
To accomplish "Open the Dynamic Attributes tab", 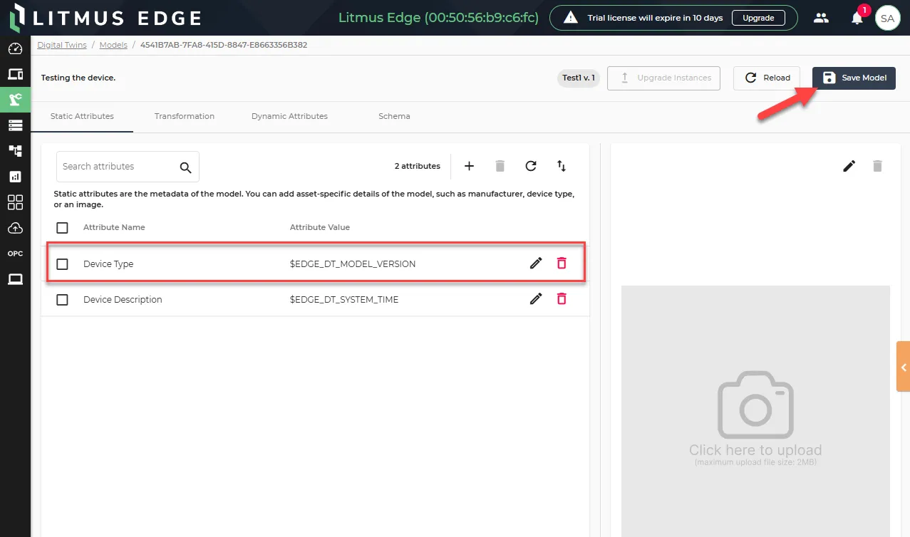I will tap(289, 117).
